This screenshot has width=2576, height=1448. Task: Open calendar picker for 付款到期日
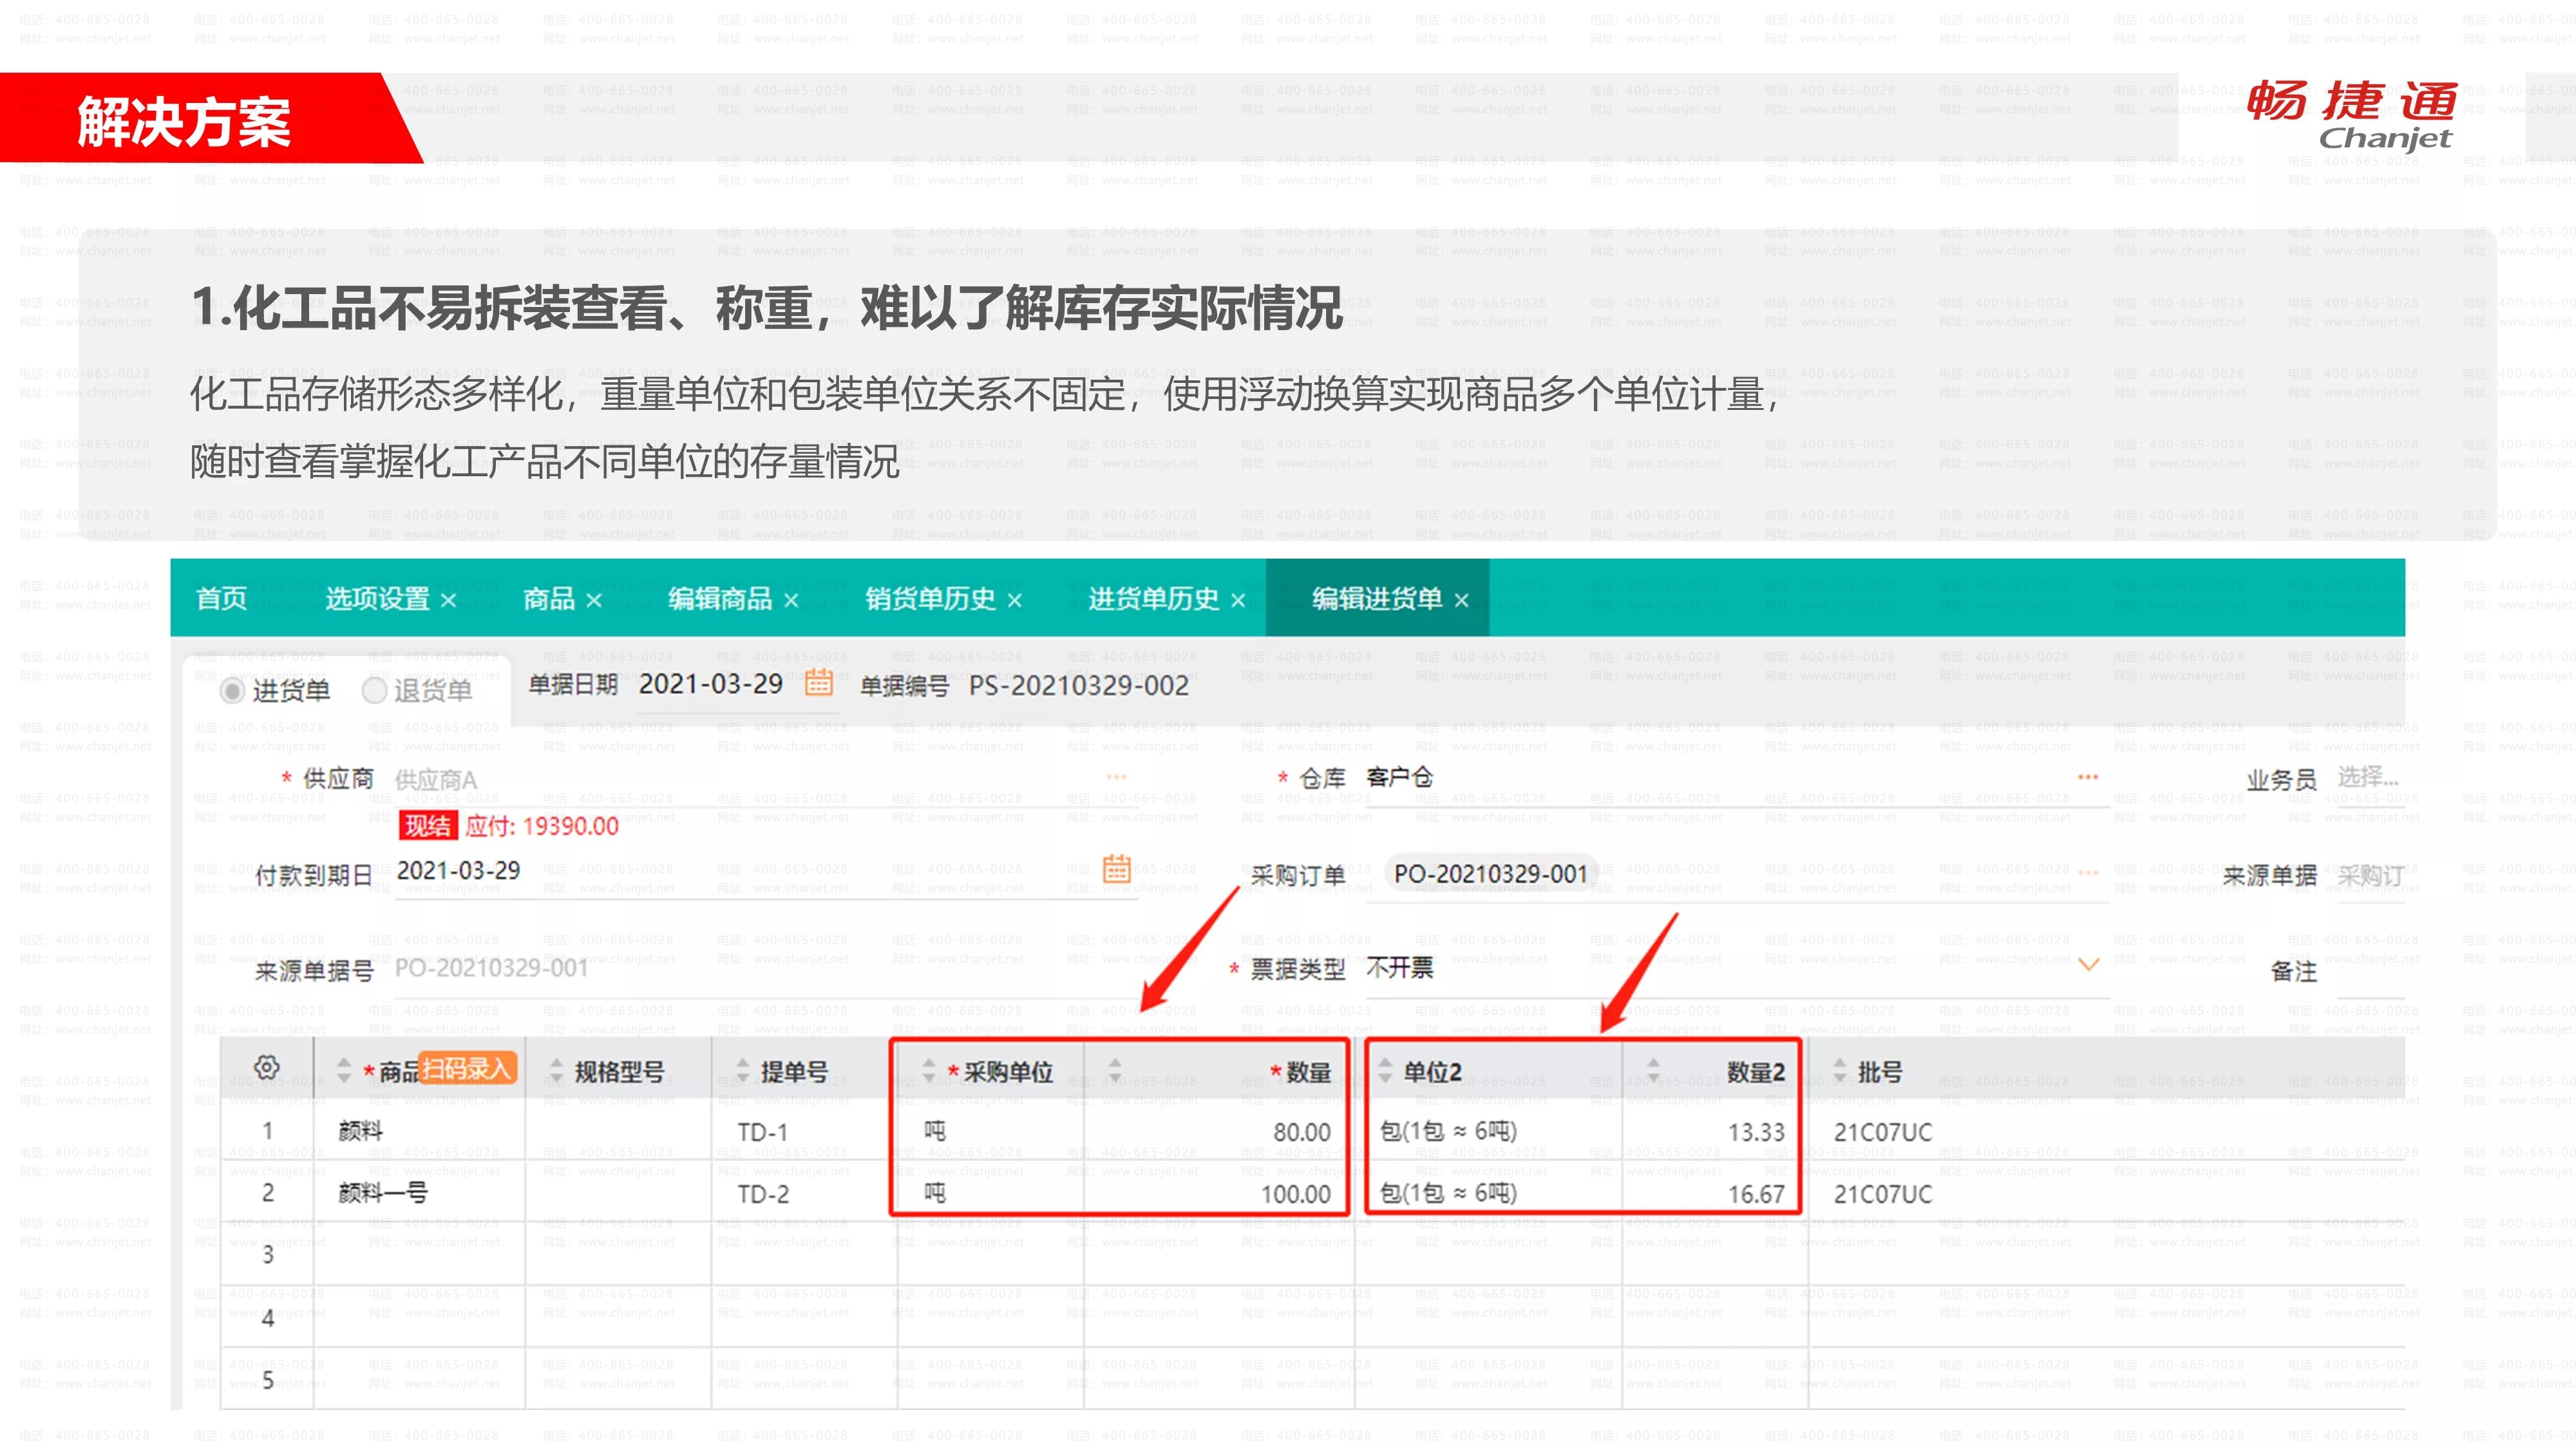coord(1116,868)
